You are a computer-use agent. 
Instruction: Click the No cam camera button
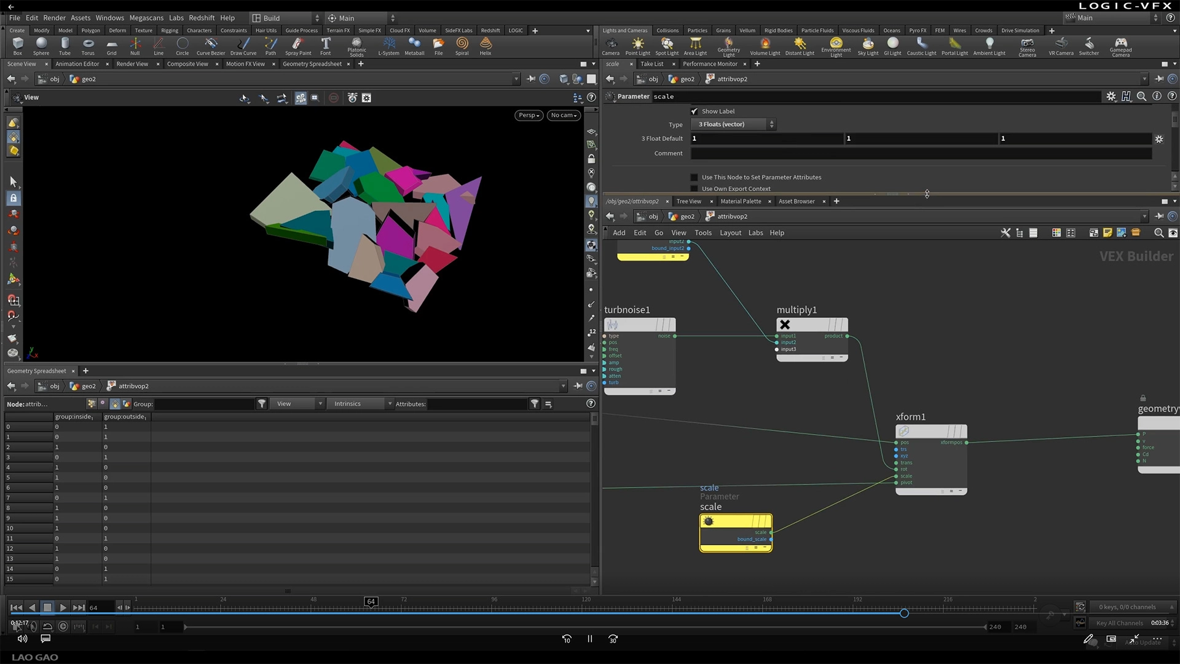click(563, 115)
